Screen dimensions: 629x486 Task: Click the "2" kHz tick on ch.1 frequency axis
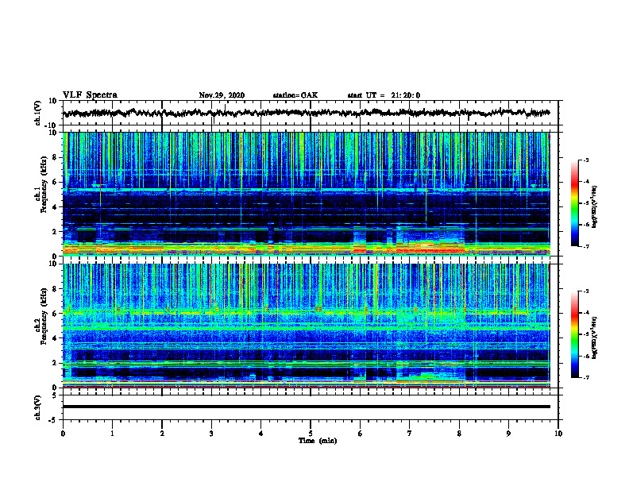pyautogui.click(x=55, y=232)
